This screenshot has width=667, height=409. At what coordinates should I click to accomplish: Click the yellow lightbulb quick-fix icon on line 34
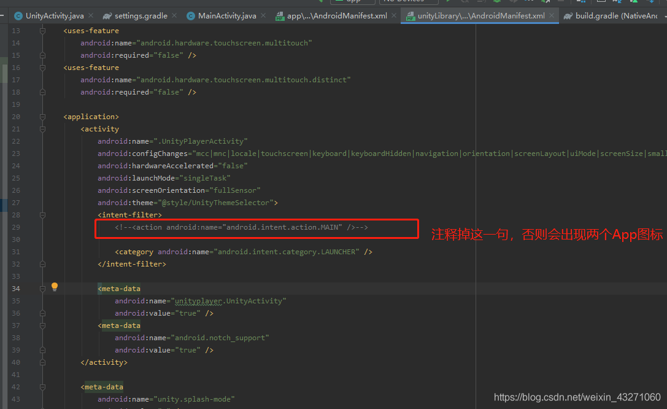pos(55,287)
